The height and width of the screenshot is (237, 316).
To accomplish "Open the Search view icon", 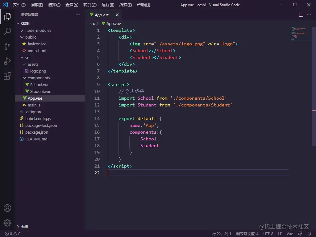I will pyautogui.click(x=7, y=31).
